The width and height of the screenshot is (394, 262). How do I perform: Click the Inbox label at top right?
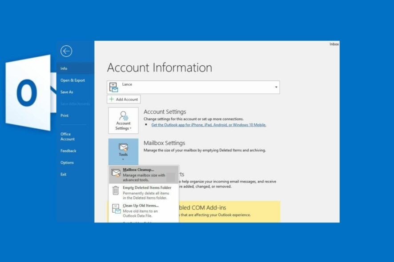coord(333,44)
